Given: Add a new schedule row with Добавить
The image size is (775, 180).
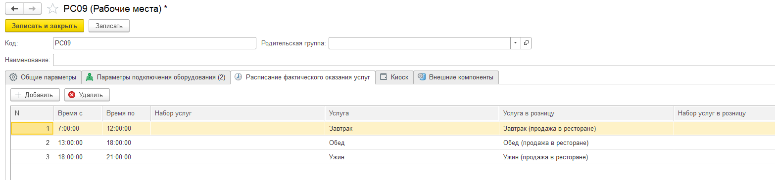Looking at the screenshot, I should (35, 95).
